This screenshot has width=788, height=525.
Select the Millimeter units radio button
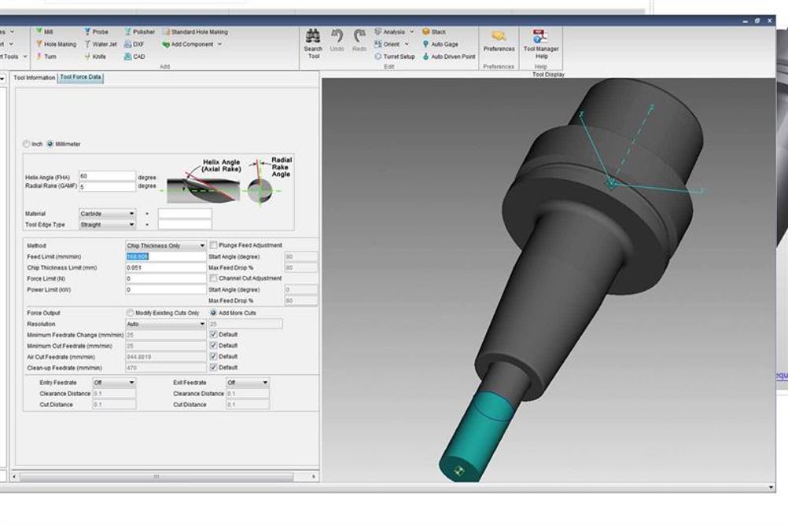click(50, 144)
